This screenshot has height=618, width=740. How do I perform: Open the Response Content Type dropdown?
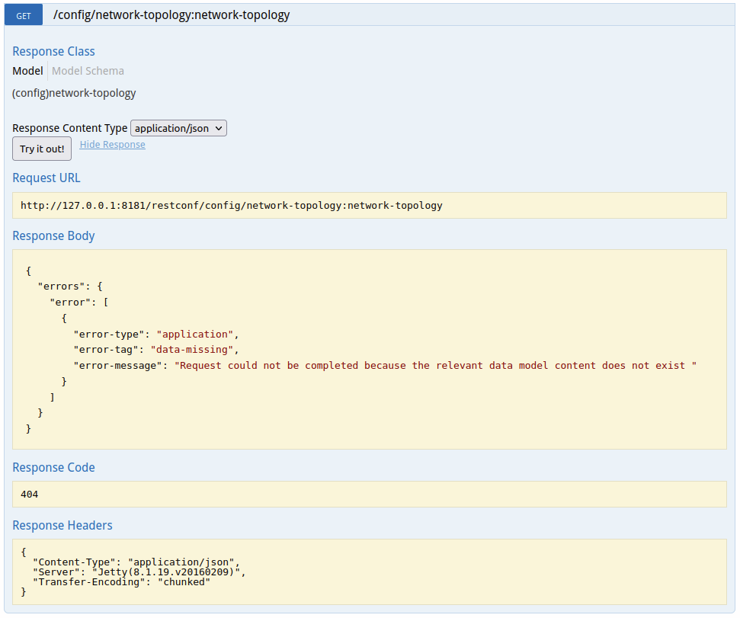pyautogui.click(x=179, y=128)
